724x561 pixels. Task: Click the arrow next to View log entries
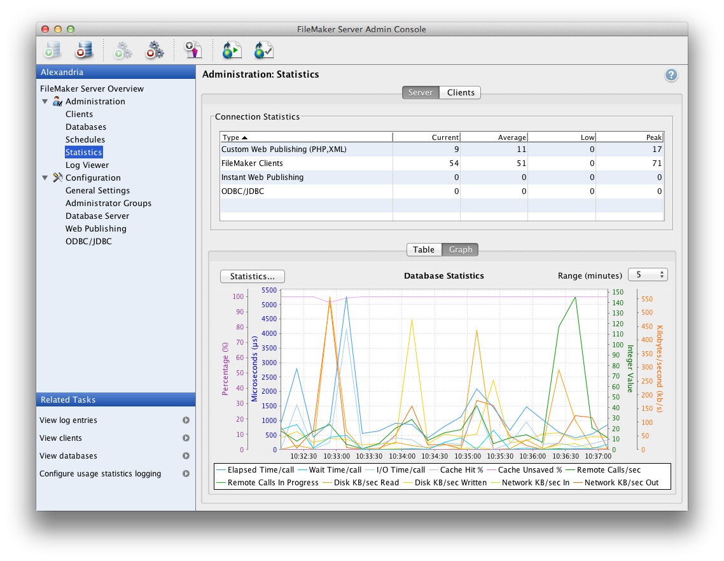(186, 420)
